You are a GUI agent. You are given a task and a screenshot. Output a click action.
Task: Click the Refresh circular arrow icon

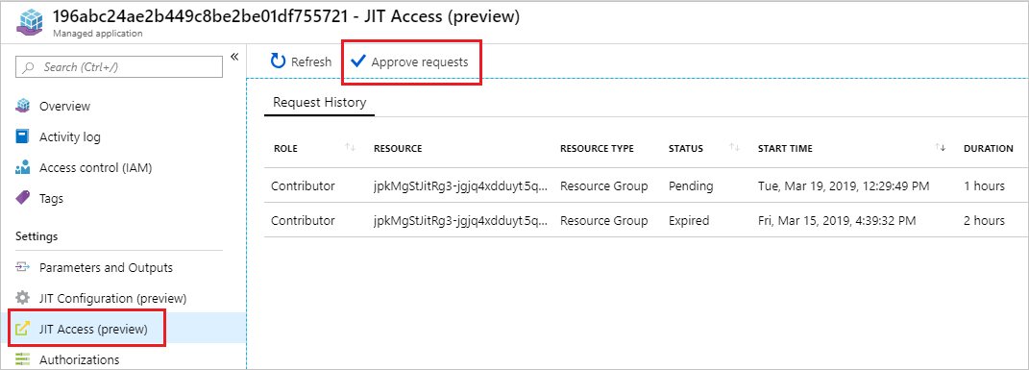pos(279,62)
